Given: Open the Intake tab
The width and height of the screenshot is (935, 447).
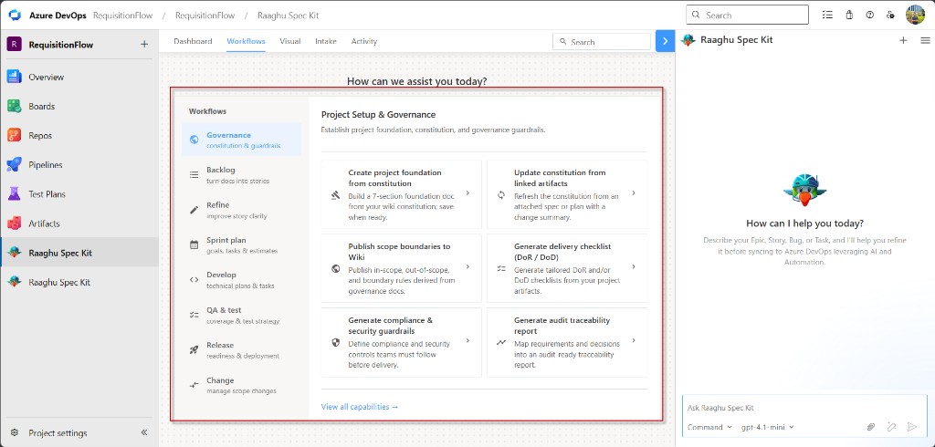Looking at the screenshot, I should point(326,41).
